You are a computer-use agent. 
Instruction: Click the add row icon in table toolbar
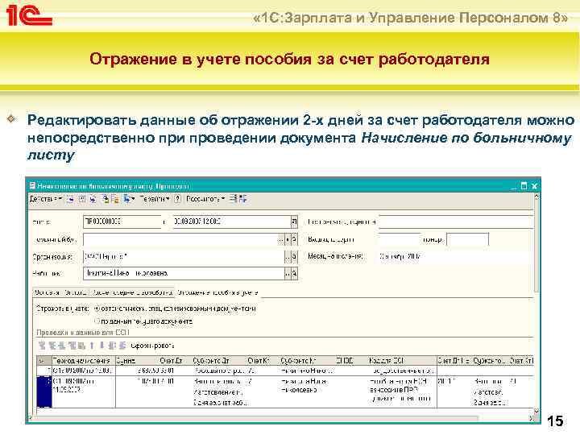42,346
